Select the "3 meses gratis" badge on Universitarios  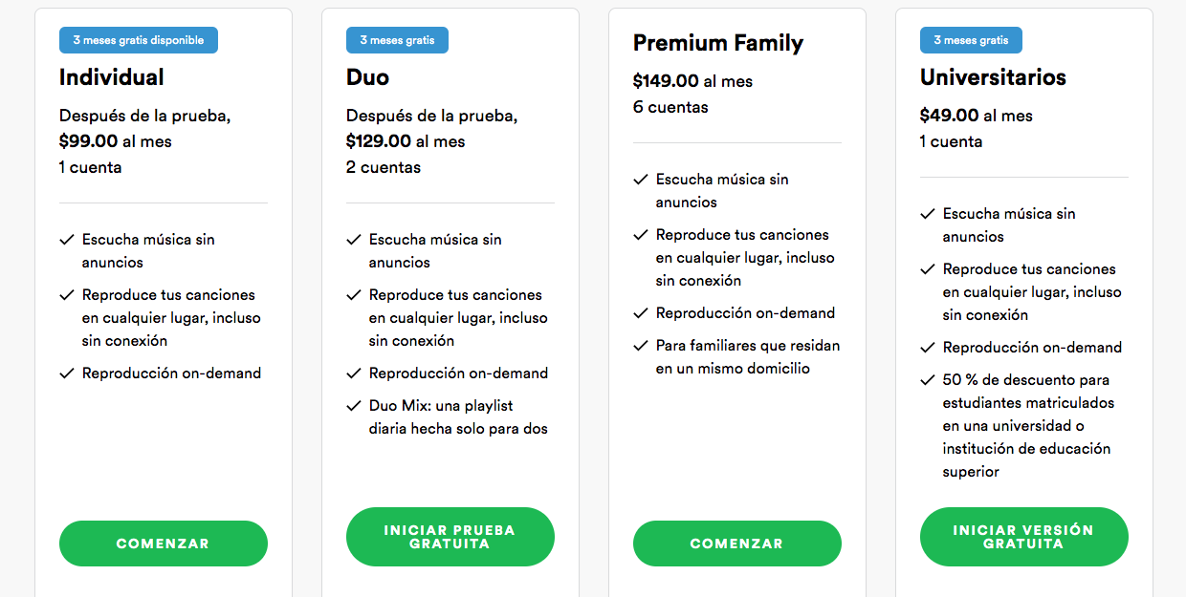[x=971, y=40]
